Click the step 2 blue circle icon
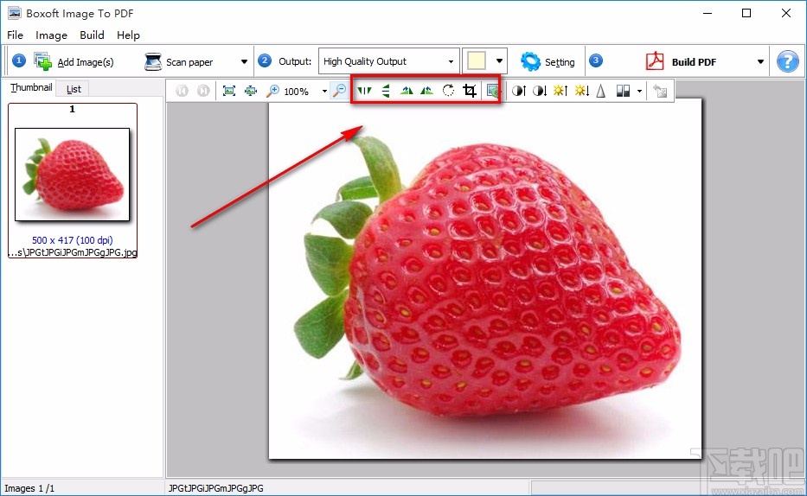This screenshot has height=496, width=807. pyautogui.click(x=265, y=60)
